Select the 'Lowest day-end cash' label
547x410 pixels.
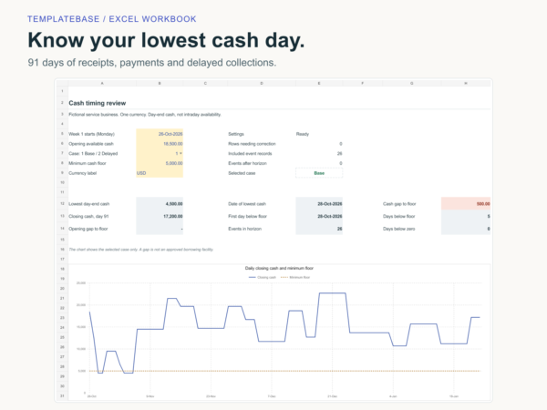coord(89,204)
